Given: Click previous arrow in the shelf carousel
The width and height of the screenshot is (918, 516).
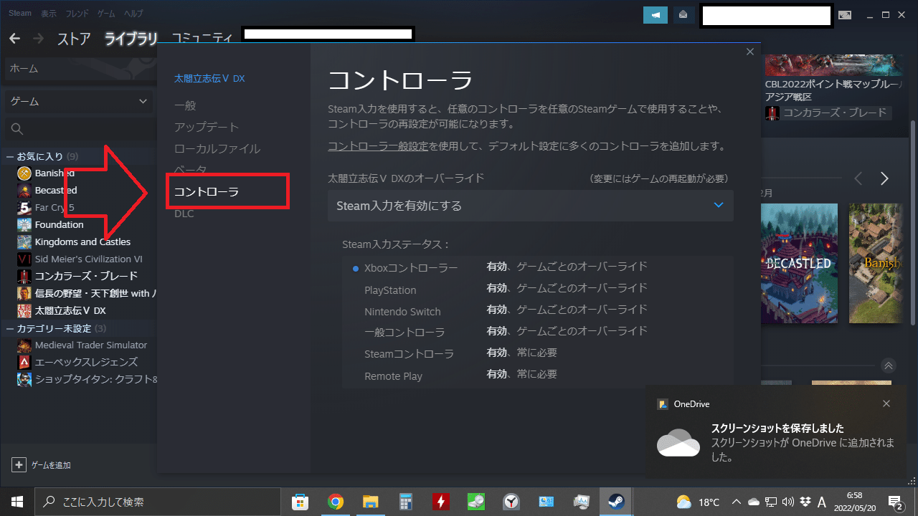Looking at the screenshot, I should [858, 178].
